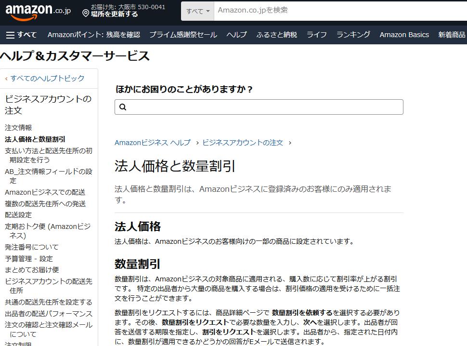This screenshot has width=467, height=346.
Task: Update delivery location 場所を更新する
Action: [115, 14]
